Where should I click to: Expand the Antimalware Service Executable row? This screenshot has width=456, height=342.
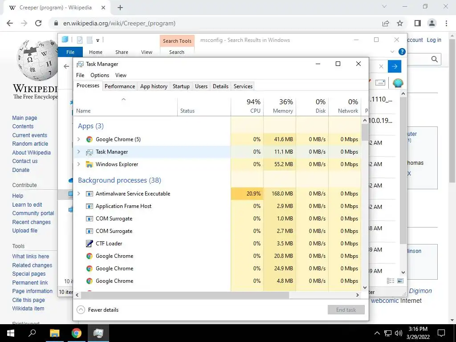(78, 194)
